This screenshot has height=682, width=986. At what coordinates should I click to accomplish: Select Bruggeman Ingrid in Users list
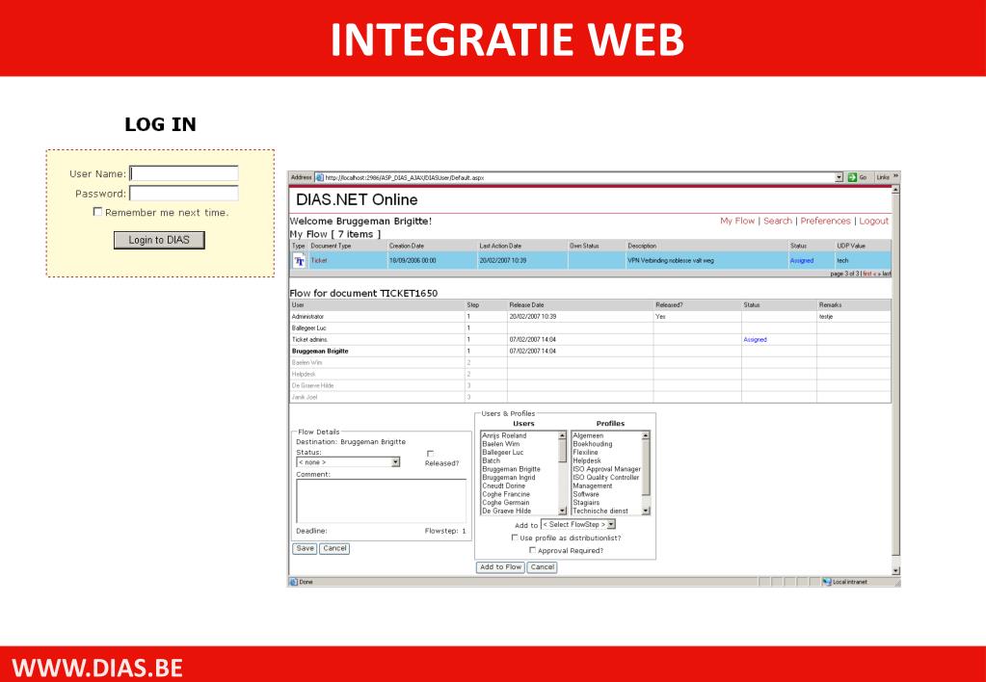[x=509, y=478]
